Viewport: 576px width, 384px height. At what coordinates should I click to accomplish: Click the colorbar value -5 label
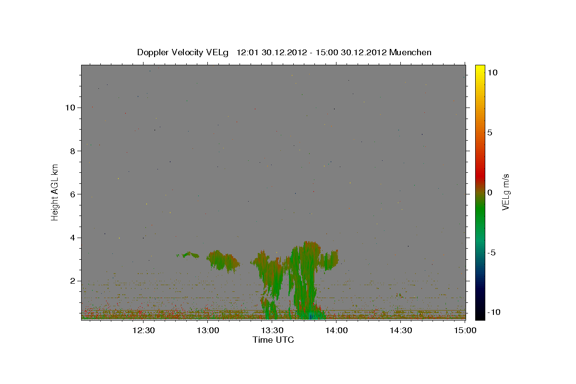click(491, 252)
